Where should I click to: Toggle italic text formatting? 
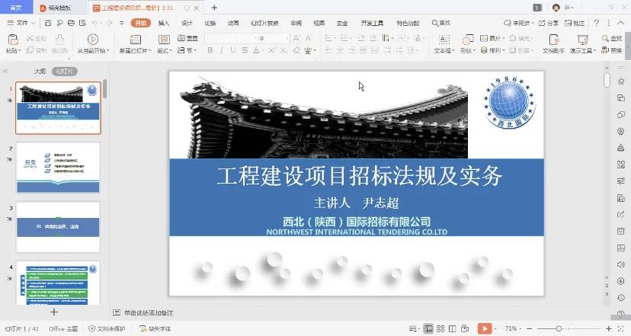222,51
